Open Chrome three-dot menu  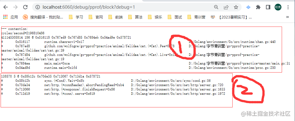pyautogui.click(x=288, y=7)
